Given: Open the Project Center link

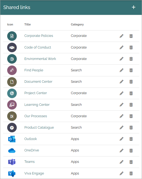Looking at the screenshot, I should point(36,93).
